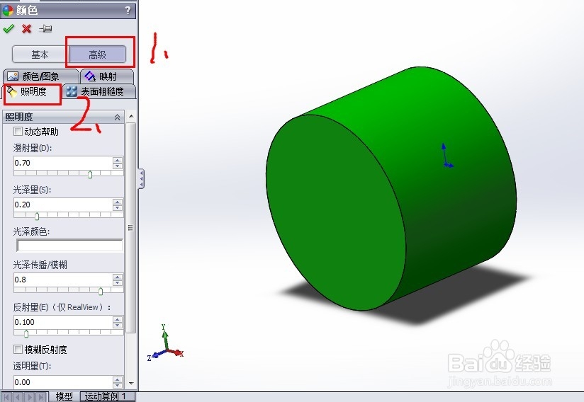Screen dimensions: 584x402
Task: Switch to the 运动算例 1 bottom tab
Action: [x=106, y=396]
